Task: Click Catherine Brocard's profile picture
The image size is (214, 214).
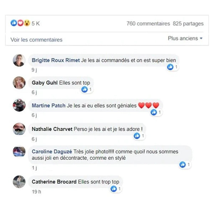Action: pos(19,182)
